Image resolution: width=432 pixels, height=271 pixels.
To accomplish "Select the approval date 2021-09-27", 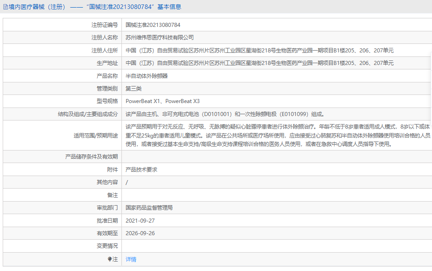I will click(140, 220).
